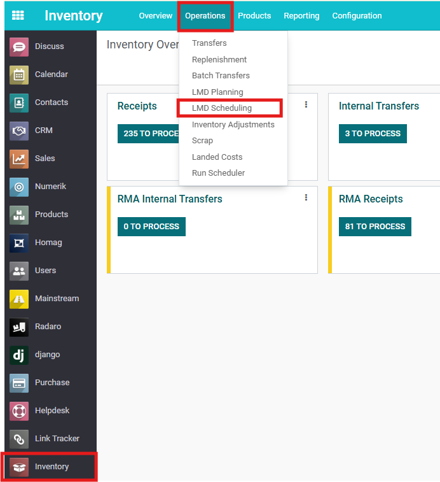Select the Inventory app in sidebar
Screen dimensions: 440x482
point(51,467)
